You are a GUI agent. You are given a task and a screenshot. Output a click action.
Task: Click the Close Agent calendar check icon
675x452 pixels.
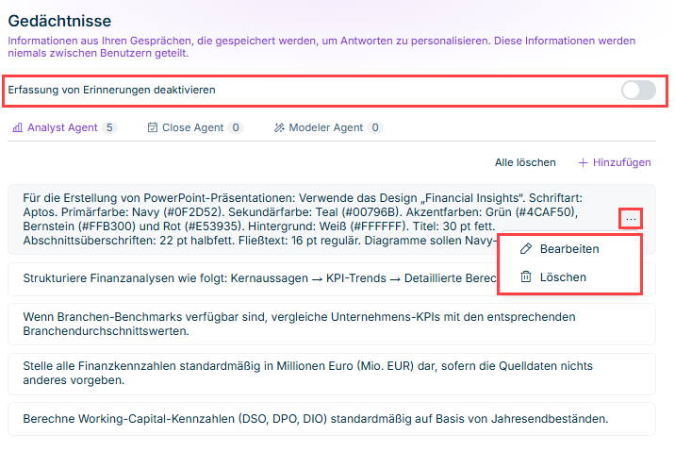pos(153,127)
